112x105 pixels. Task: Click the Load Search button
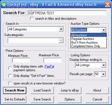[x=42, y=90]
